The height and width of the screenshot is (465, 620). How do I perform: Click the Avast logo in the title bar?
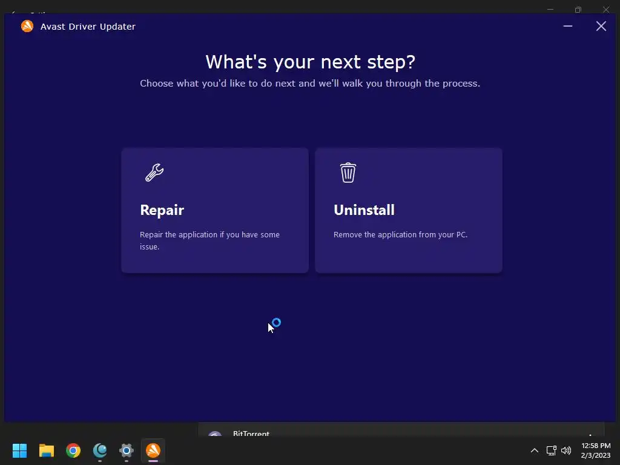27,26
